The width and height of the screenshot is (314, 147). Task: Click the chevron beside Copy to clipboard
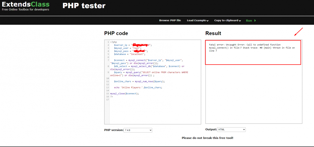(x=240, y=21)
